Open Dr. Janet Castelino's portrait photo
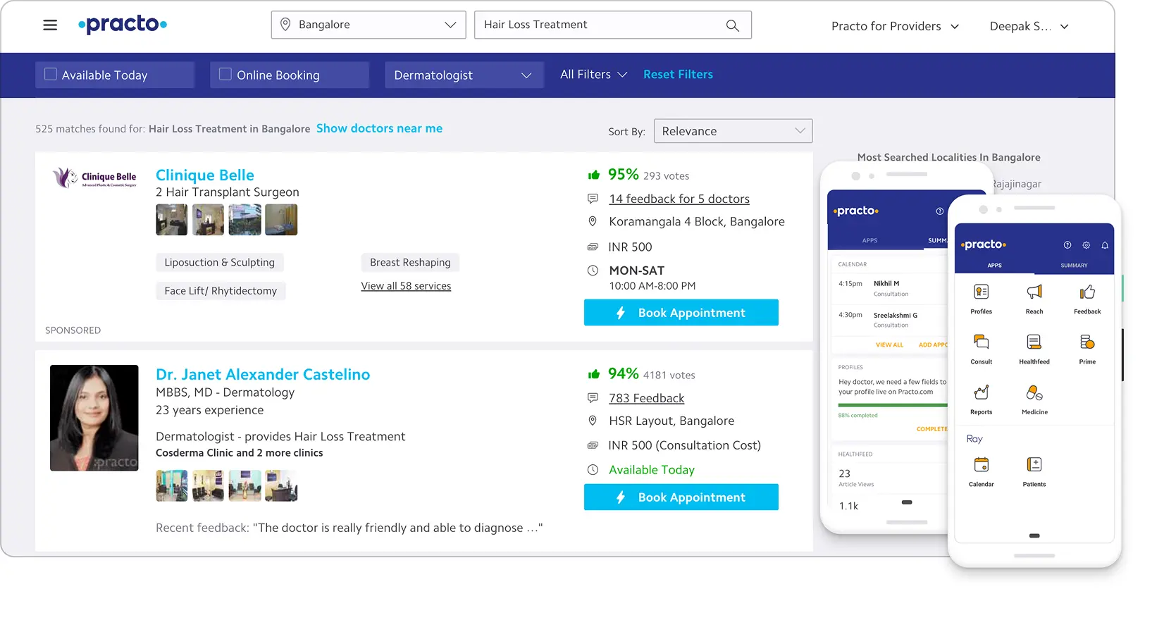Screen dimensions: 1164x620 (x=94, y=418)
